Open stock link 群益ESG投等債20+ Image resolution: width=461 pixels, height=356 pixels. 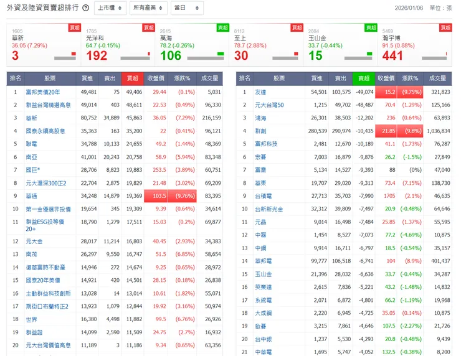[45, 225]
